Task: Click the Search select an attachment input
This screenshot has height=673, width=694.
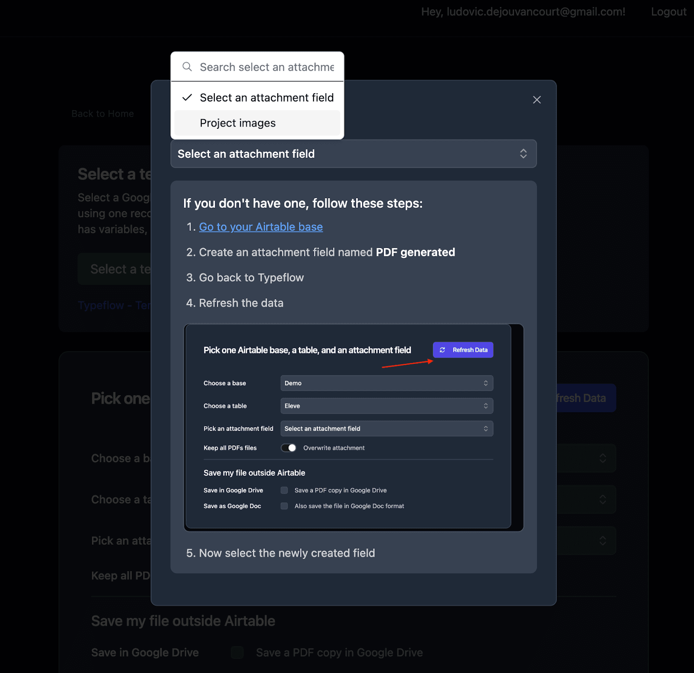Action: (x=266, y=67)
